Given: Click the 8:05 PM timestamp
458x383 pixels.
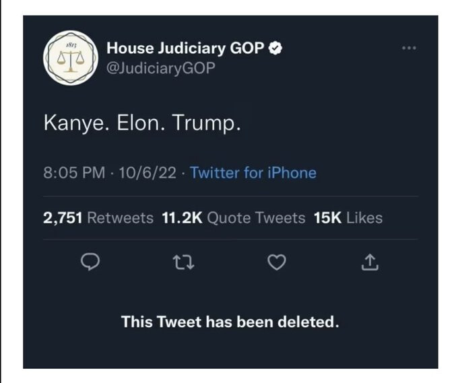Looking at the screenshot, I should [74, 172].
